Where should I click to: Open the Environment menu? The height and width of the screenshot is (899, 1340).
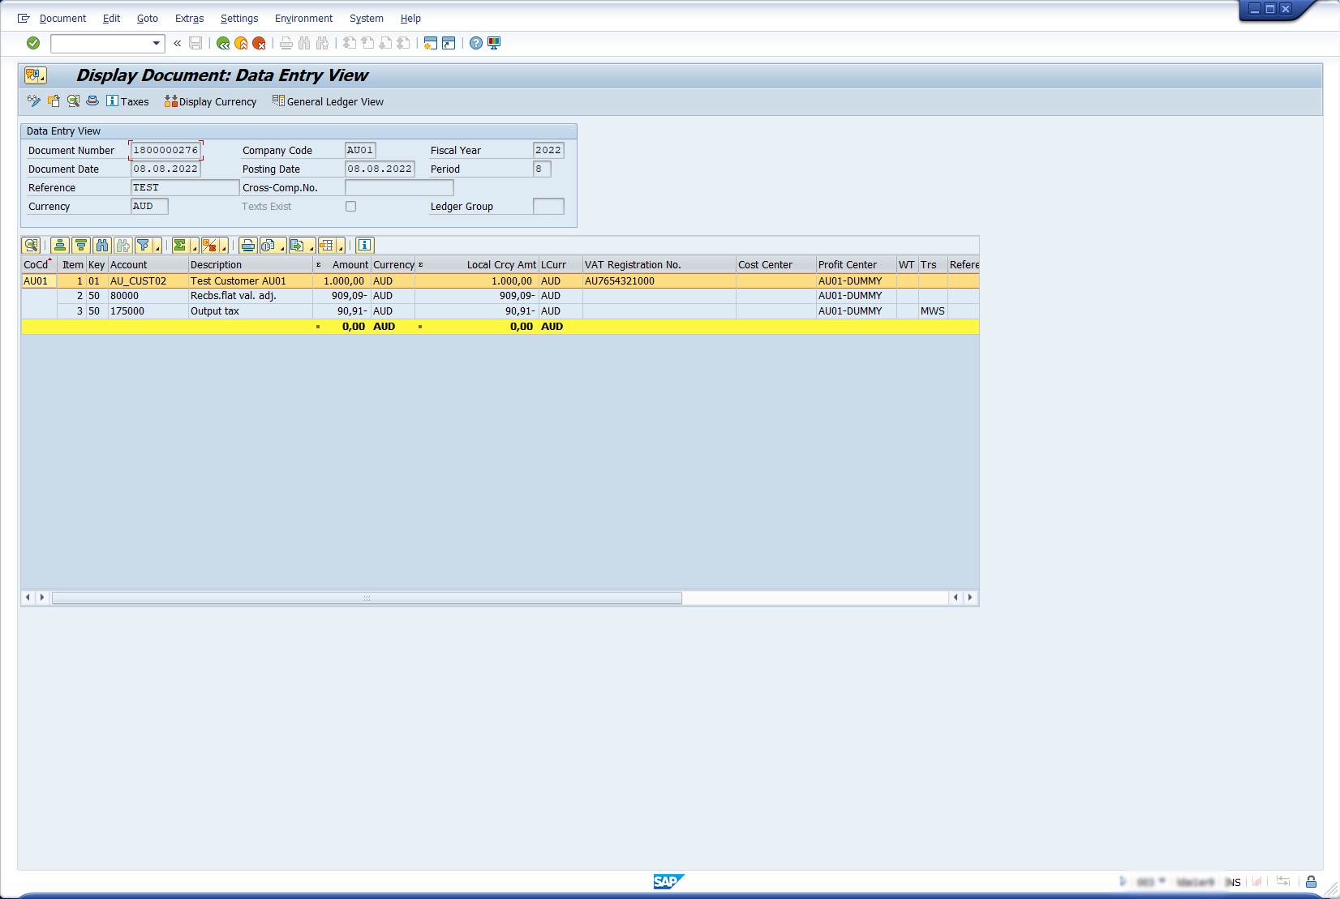coord(303,18)
